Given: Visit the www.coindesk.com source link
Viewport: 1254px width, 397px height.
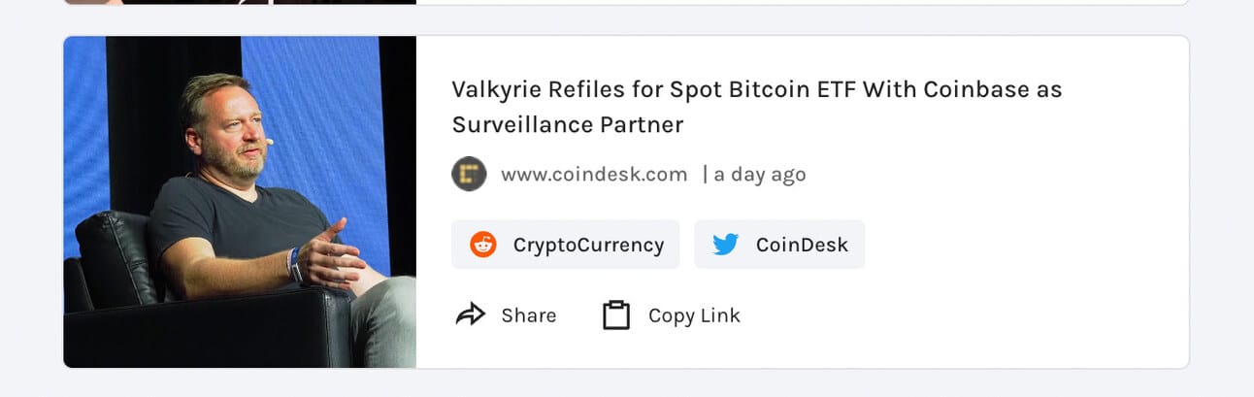Looking at the screenshot, I should [594, 175].
